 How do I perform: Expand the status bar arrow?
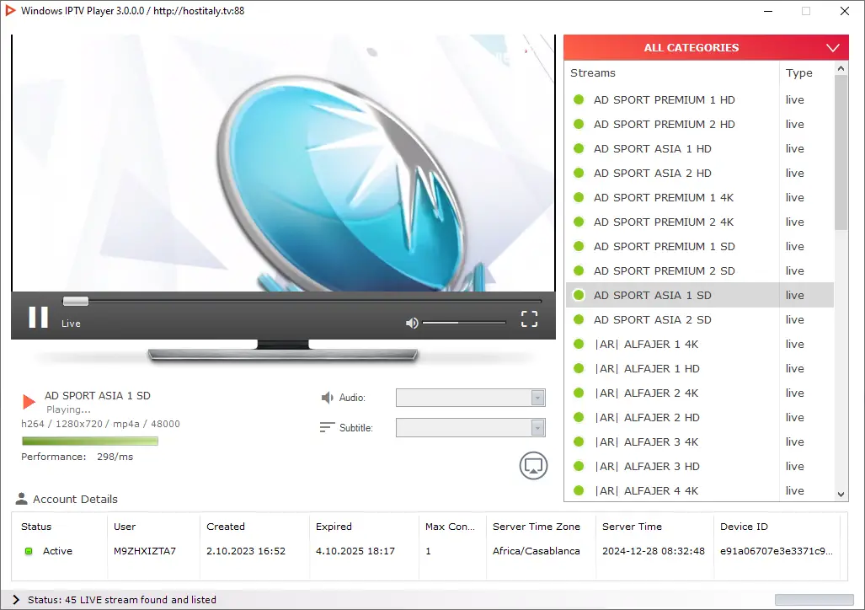(15, 600)
